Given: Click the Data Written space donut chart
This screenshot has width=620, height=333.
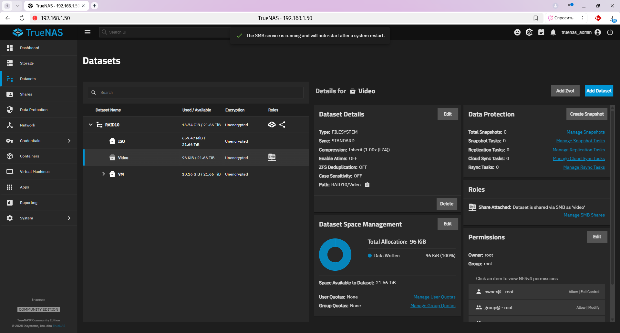Looking at the screenshot, I should pos(335,255).
